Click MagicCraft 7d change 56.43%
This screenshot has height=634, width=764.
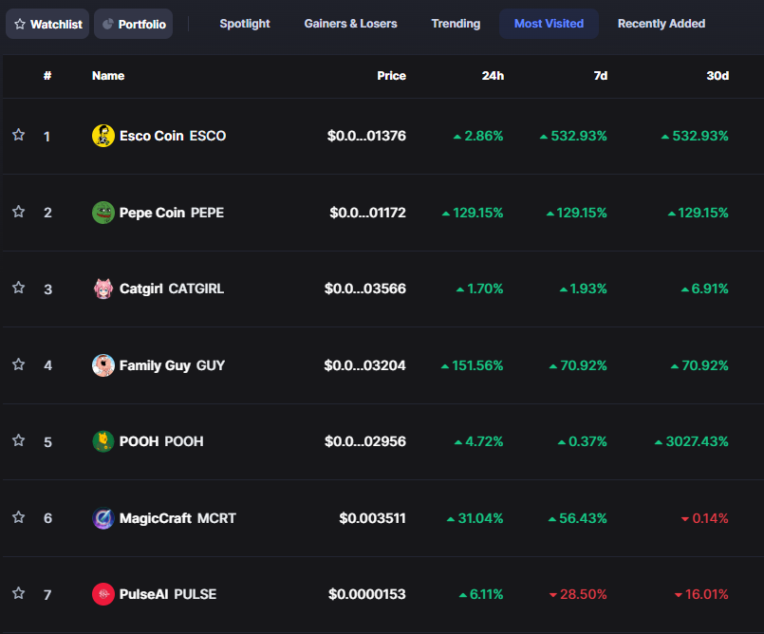point(577,518)
